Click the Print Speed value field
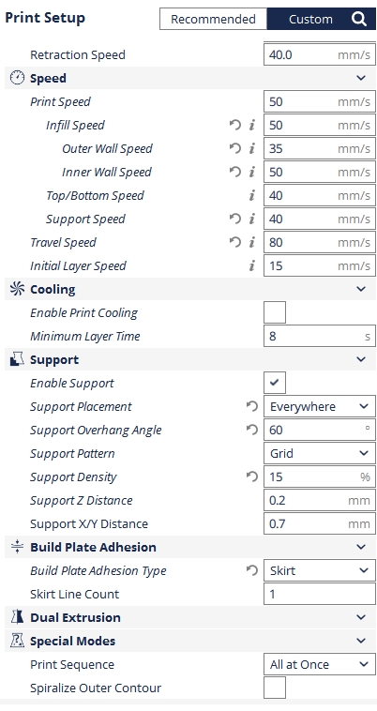The width and height of the screenshot is (377, 711). tap(320, 101)
